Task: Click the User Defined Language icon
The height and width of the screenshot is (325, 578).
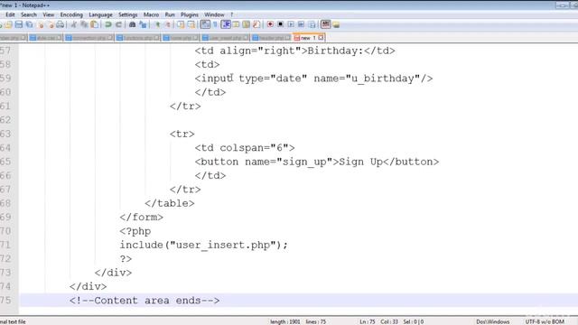Action: coord(236,24)
